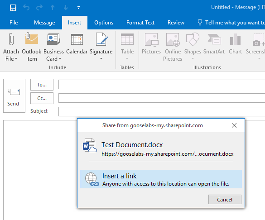
Task: Click the Save icon in quick access toolbar
Action: pyautogui.click(x=13, y=8)
